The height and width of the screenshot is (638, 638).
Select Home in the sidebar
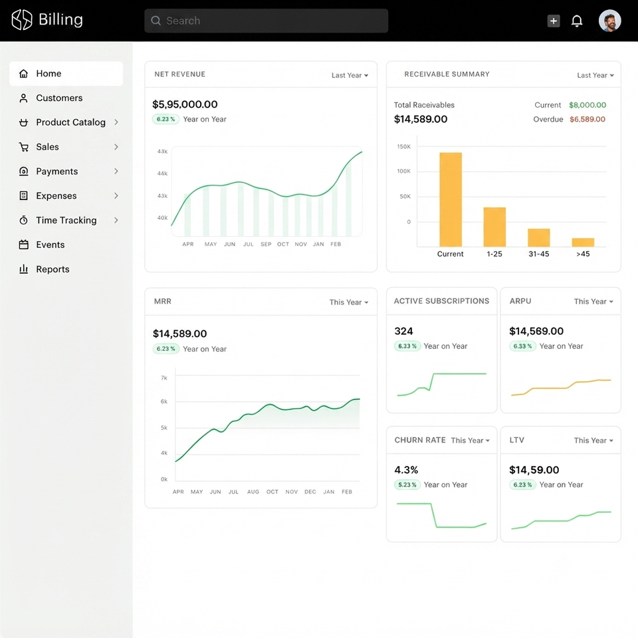pos(66,74)
